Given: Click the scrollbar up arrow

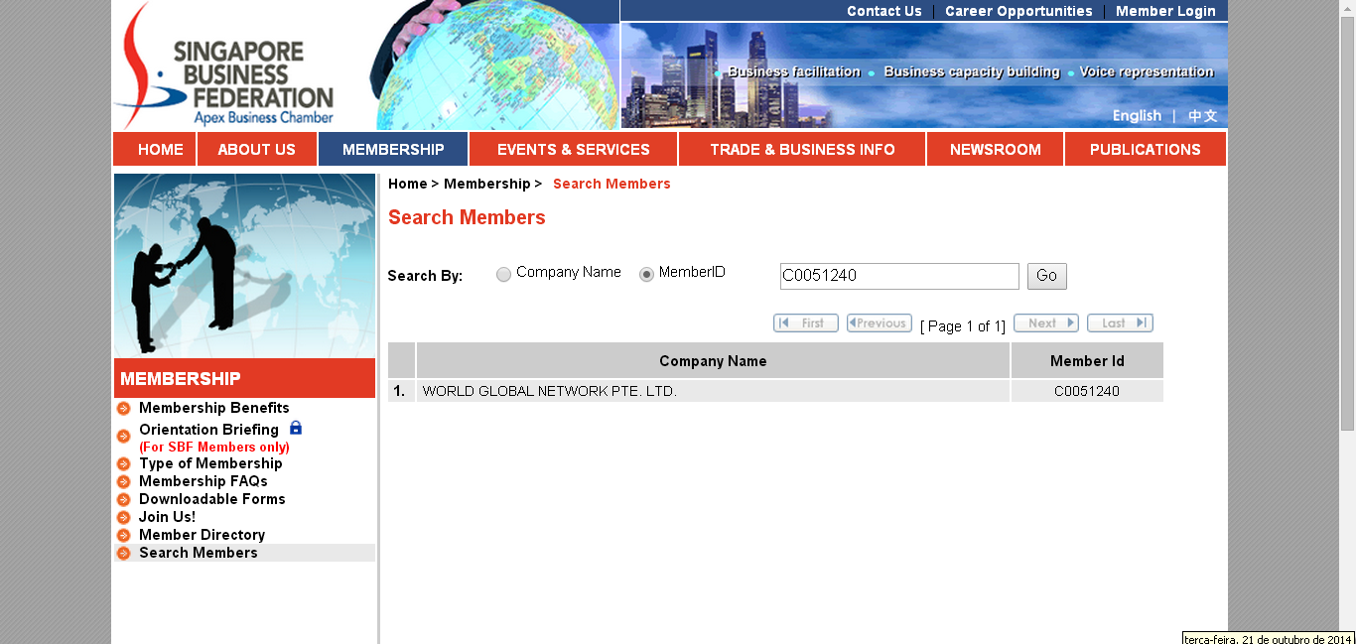Looking at the screenshot, I should coord(1347,8).
